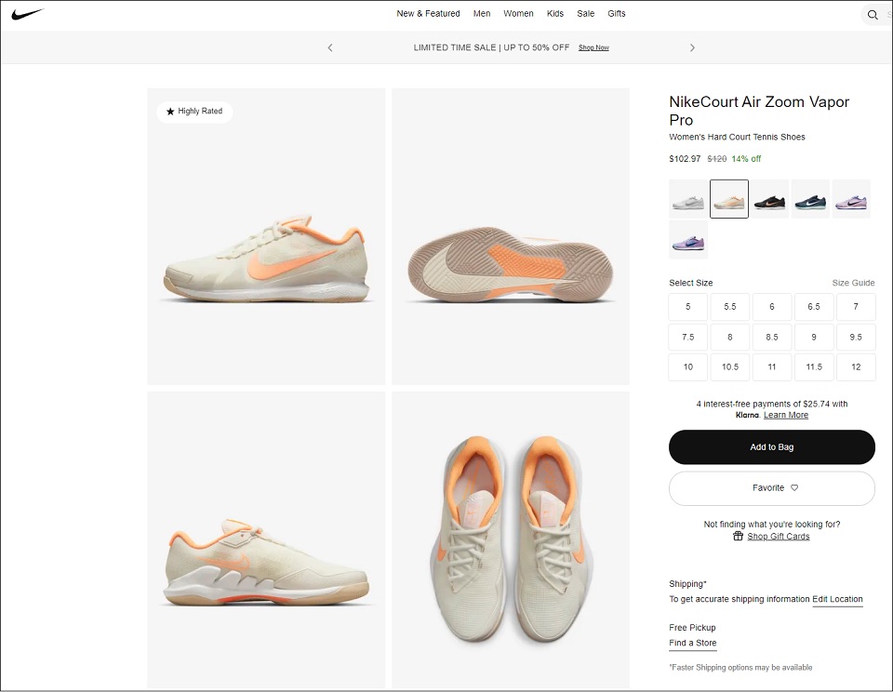Select shoe size 7
Viewport: 893px width, 692px height.
856,307
